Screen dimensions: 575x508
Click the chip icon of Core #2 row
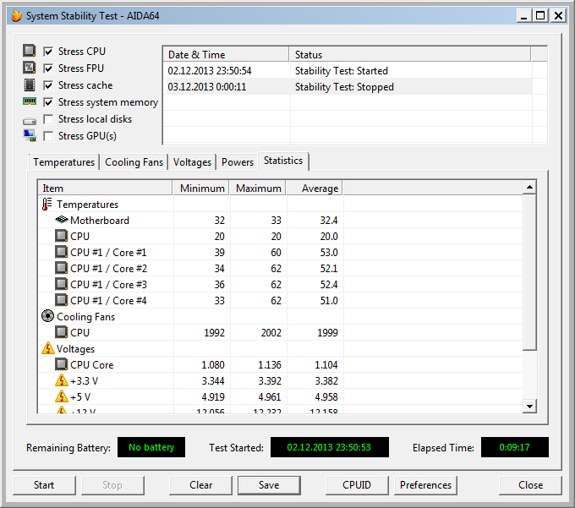(61, 268)
